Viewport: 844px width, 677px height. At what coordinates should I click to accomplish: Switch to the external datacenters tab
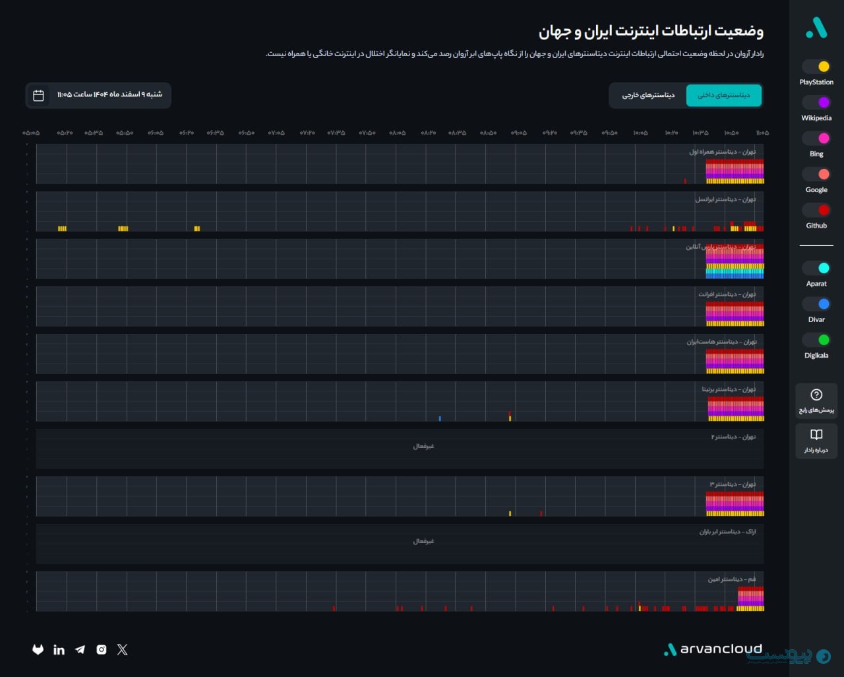(x=648, y=96)
